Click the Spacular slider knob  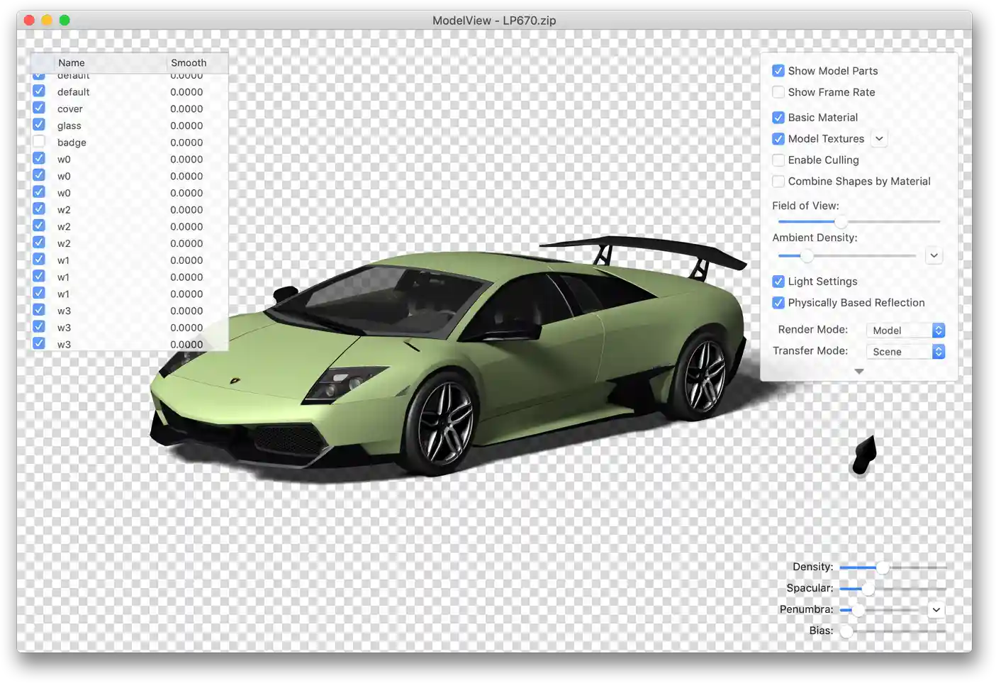coord(868,589)
